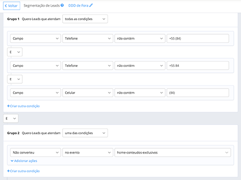Open Campo dropdown in the +55 (84) row
This screenshot has width=241, height=180.
(x=36, y=39)
